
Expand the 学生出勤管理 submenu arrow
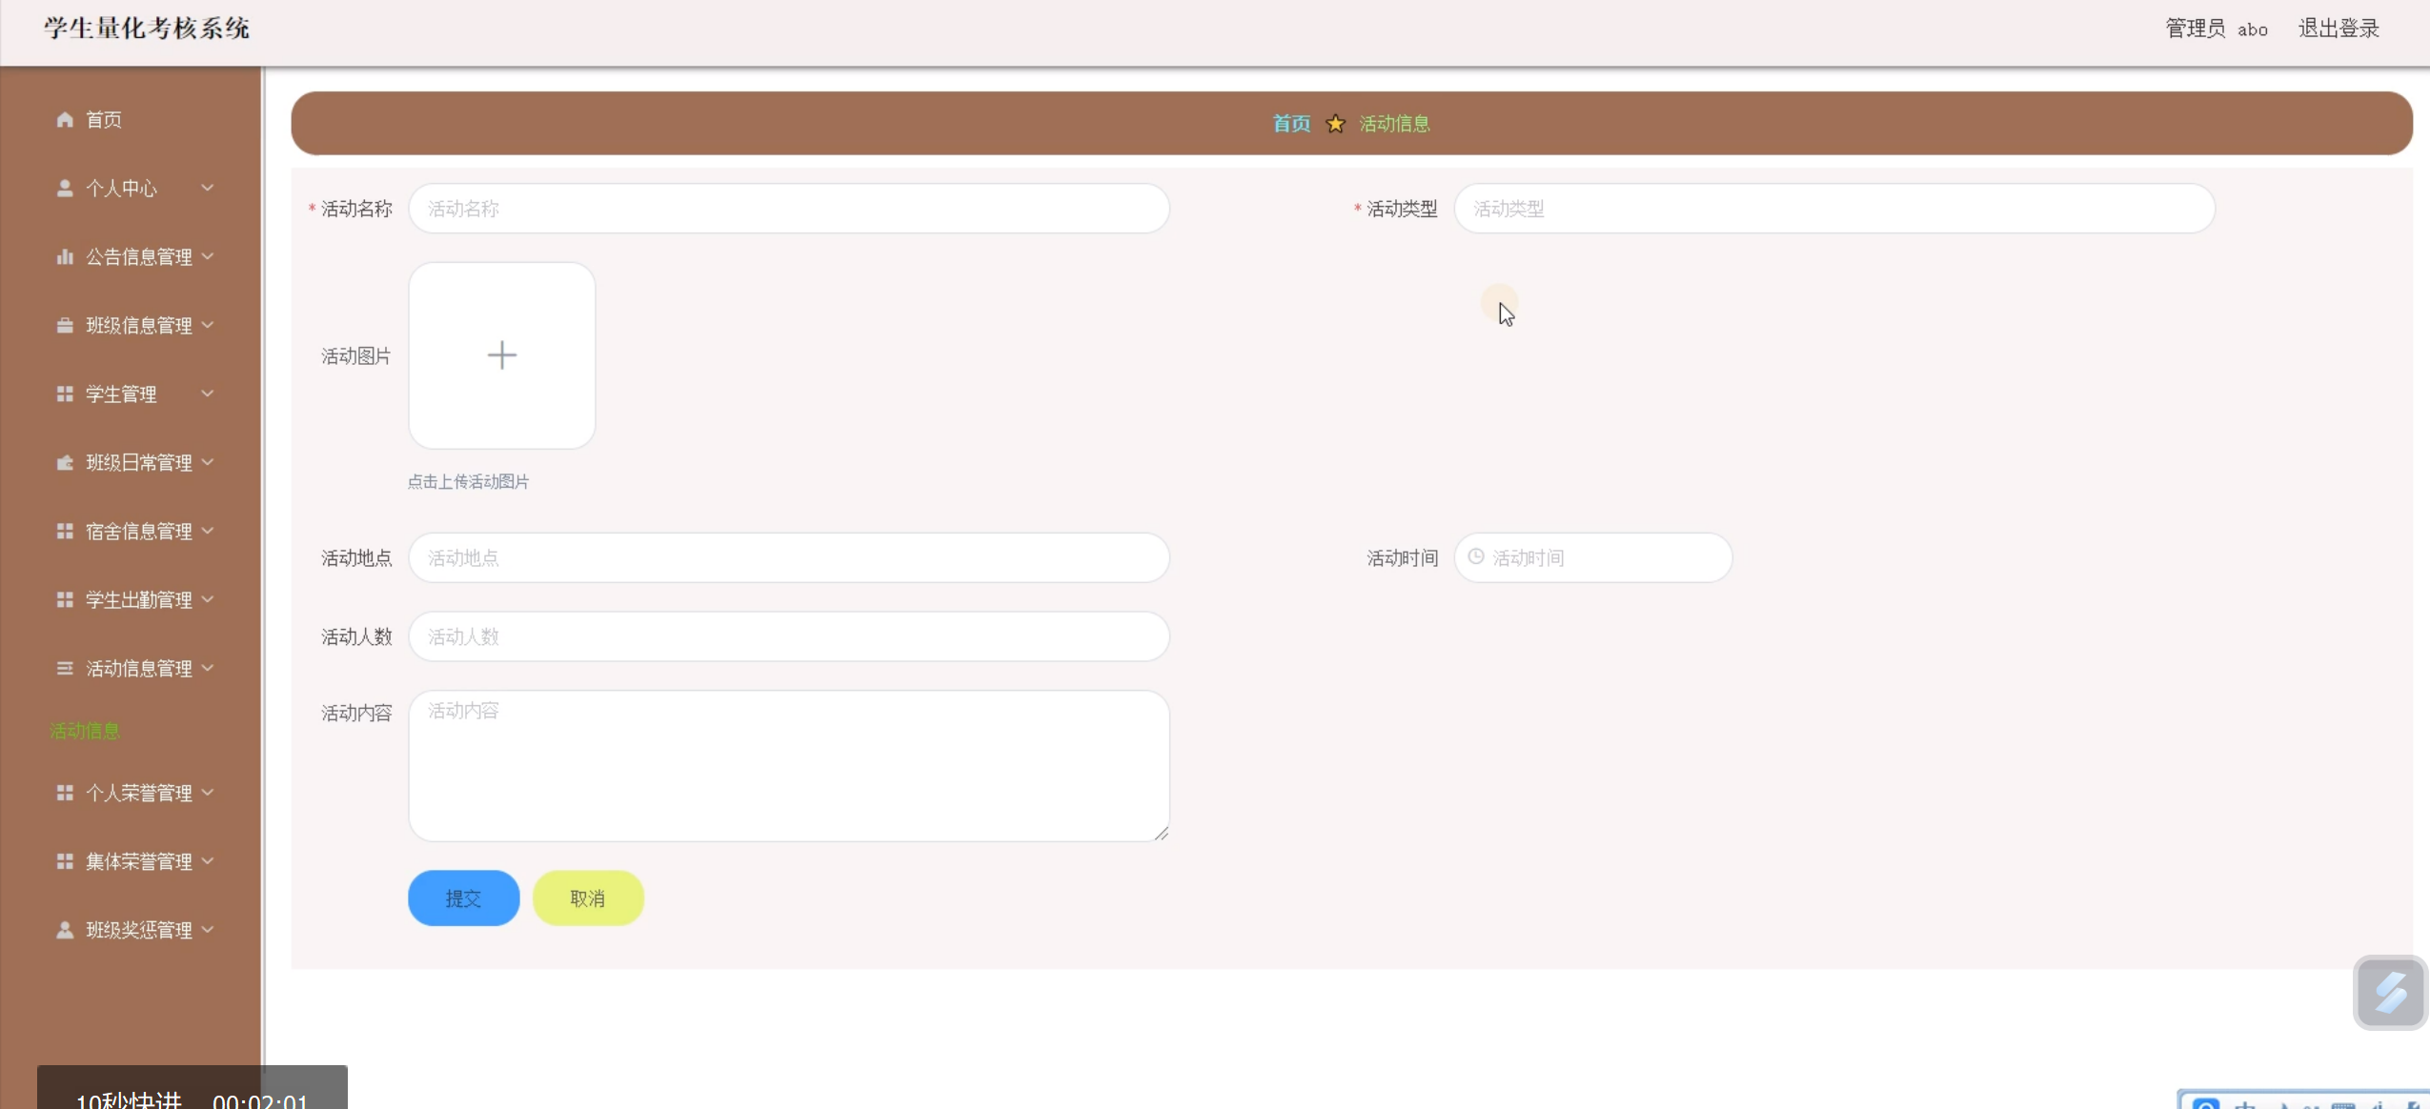(x=208, y=599)
